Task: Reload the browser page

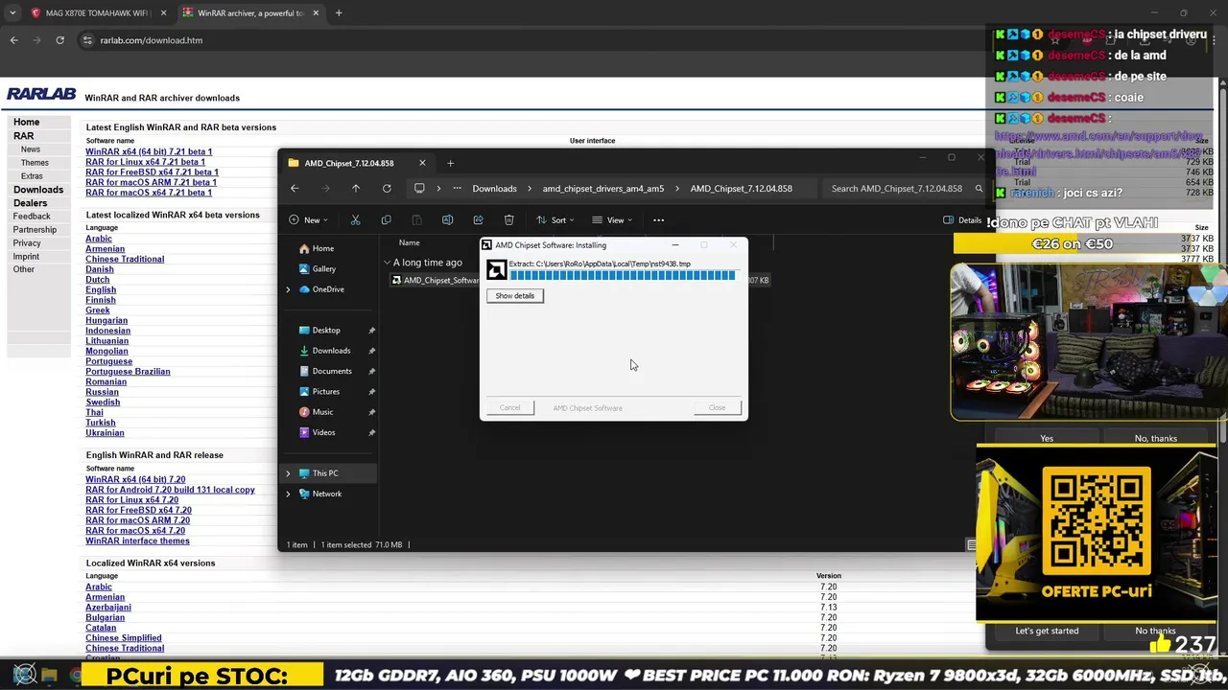Action: [59, 40]
